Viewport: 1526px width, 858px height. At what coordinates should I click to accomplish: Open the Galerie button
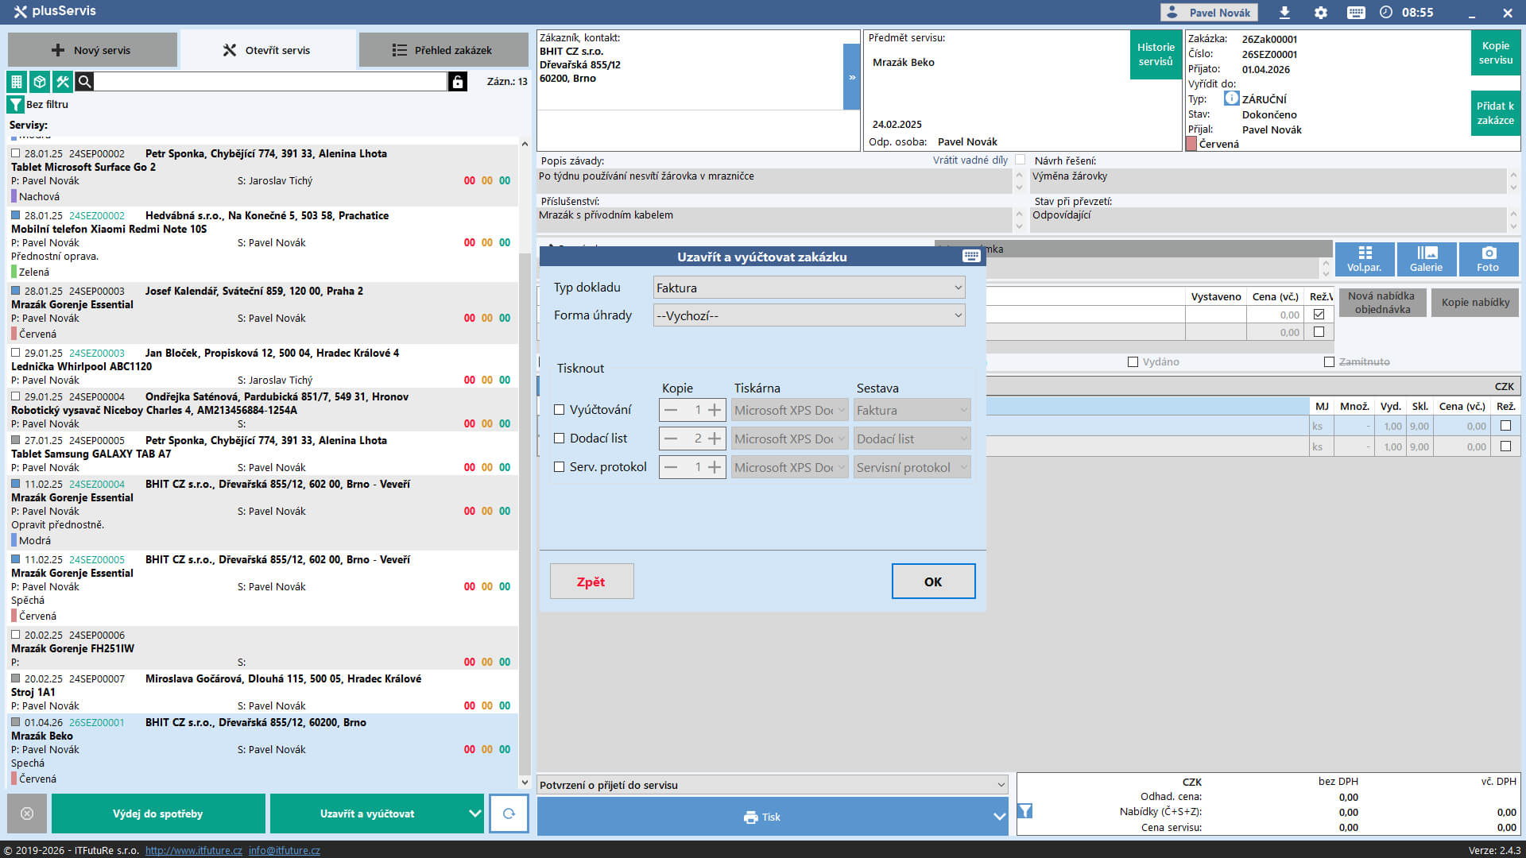click(1426, 259)
